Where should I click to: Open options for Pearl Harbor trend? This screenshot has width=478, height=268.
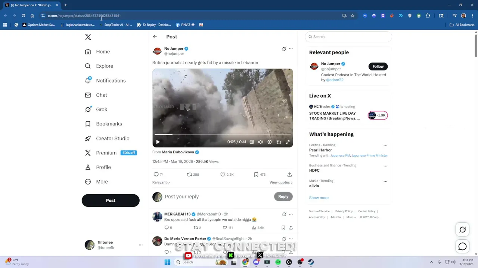coord(385,146)
